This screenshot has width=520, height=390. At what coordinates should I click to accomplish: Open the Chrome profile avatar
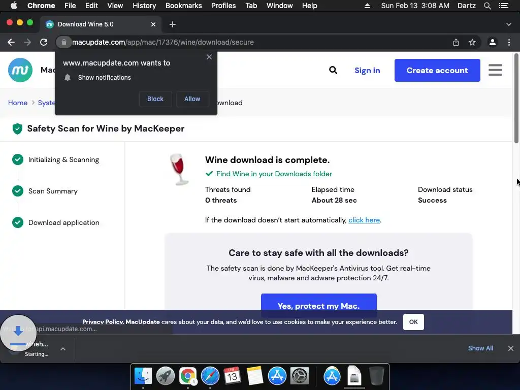coord(493,42)
